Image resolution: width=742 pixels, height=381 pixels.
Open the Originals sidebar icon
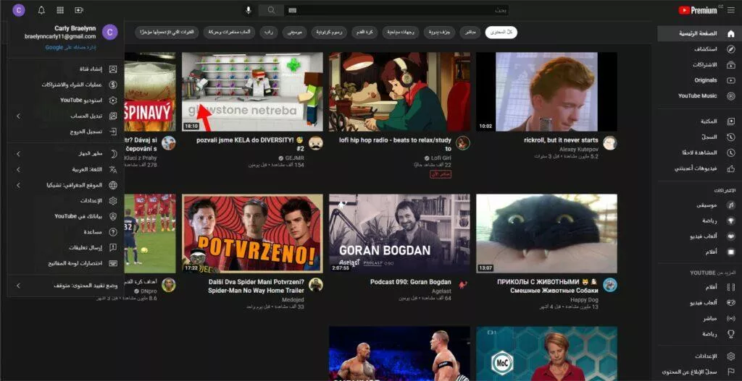pos(731,80)
